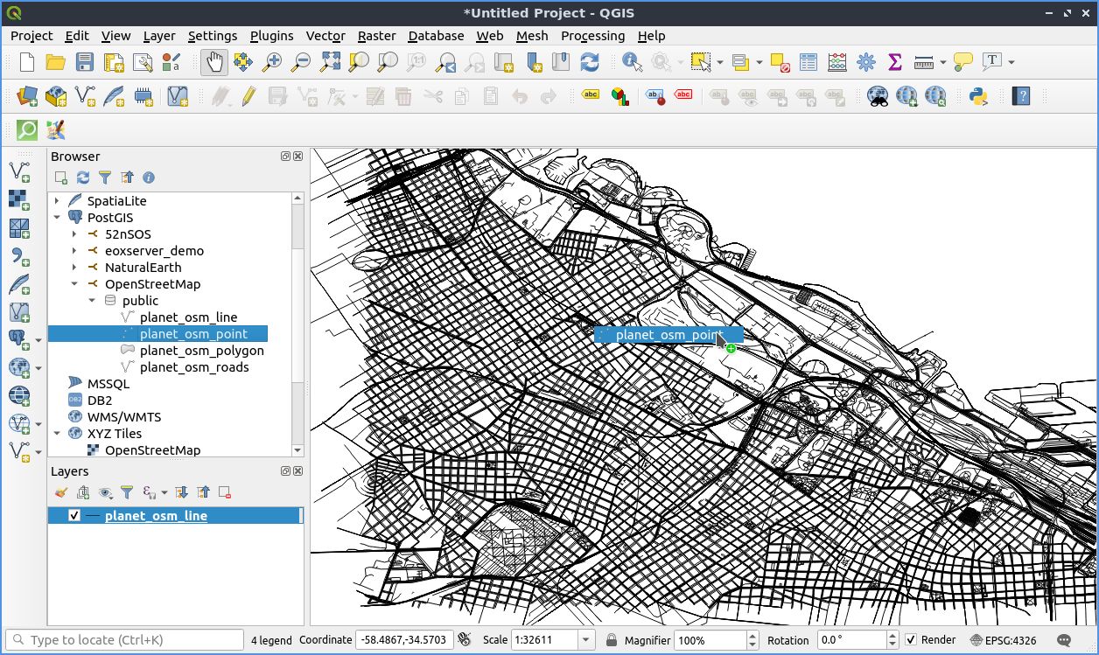1099x655 pixels.
Task: Open the Scale dropdown arrow
Action: [x=586, y=640]
